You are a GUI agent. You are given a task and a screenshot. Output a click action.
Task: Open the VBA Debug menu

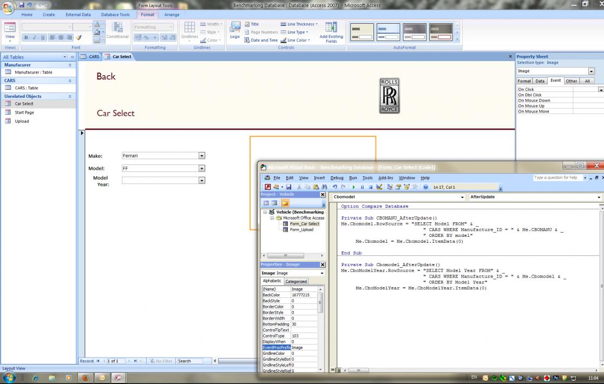tap(337, 178)
